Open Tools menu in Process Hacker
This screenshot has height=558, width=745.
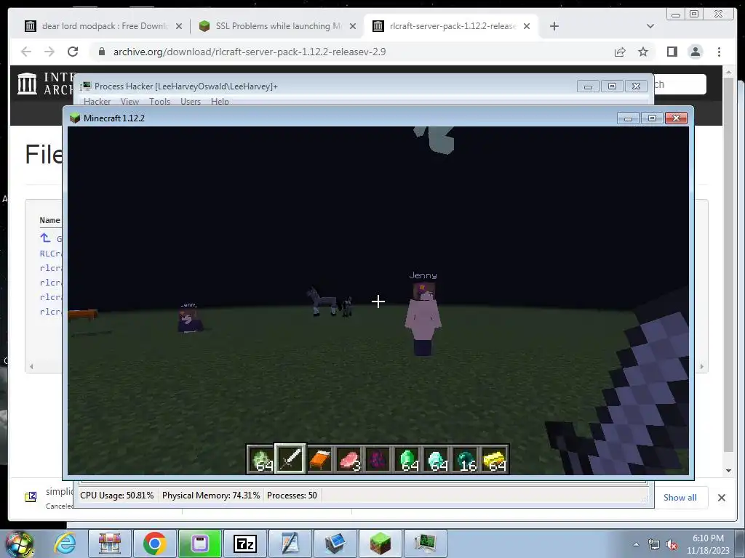pyautogui.click(x=159, y=101)
